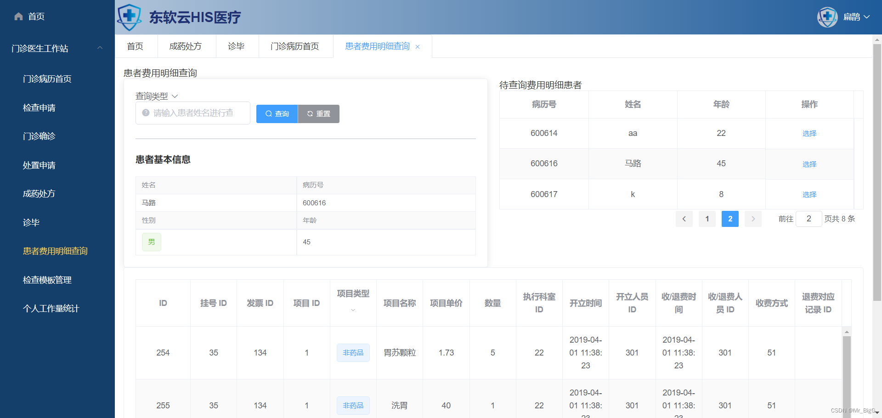Click the 东软云HIS医疗 shield logo

coord(129,17)
